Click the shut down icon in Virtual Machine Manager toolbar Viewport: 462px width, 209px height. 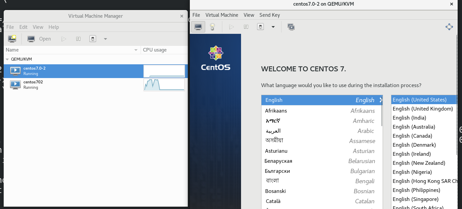point(93,39)
